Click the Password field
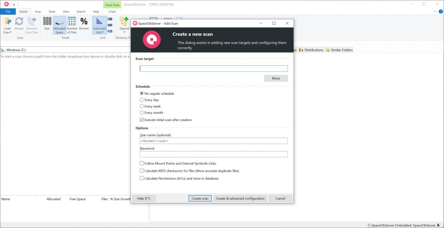Viewport: 444px width, 228px height. (x=213, y=154)
